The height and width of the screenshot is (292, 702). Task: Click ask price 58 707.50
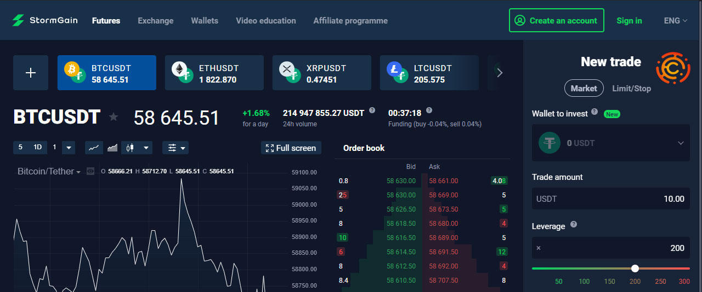point(443,281)
